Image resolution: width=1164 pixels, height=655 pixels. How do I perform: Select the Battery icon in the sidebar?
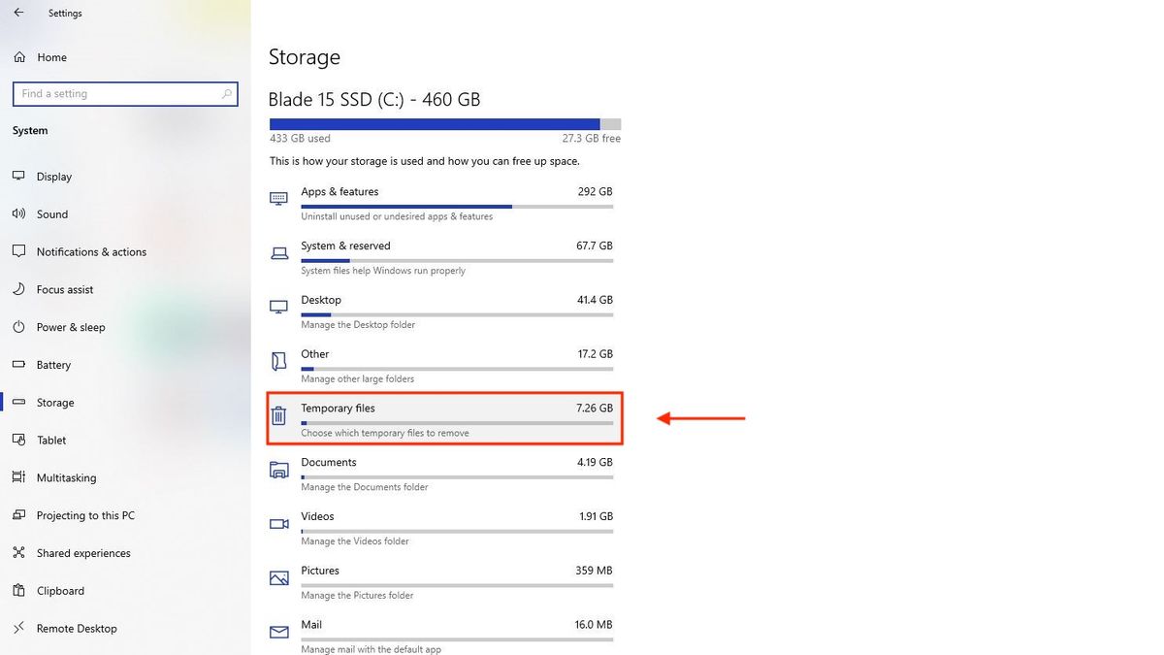coord(20,364)
